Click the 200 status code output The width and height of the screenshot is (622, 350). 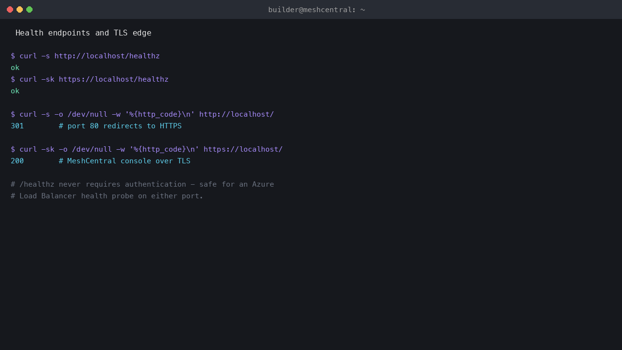(17, 161)
